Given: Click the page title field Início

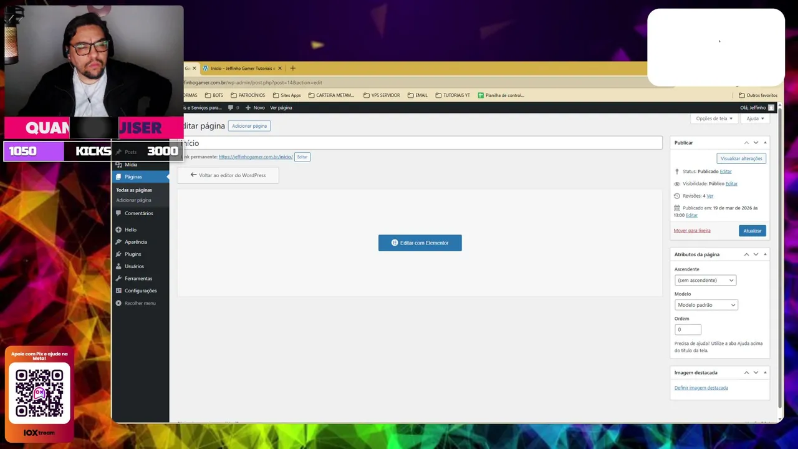Looking at the screenshot, I should pos(421,143).
